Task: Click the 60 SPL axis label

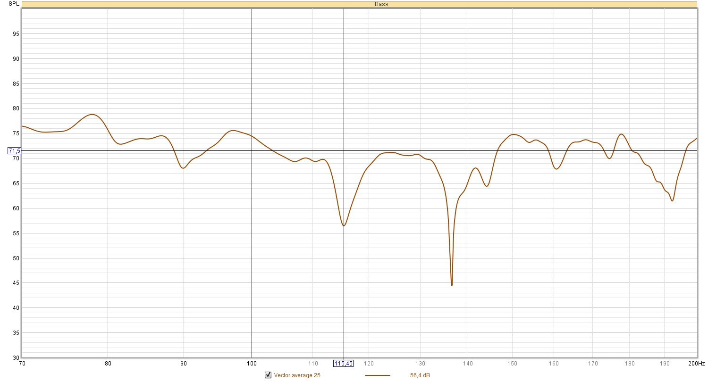Action: pos(16,208)
